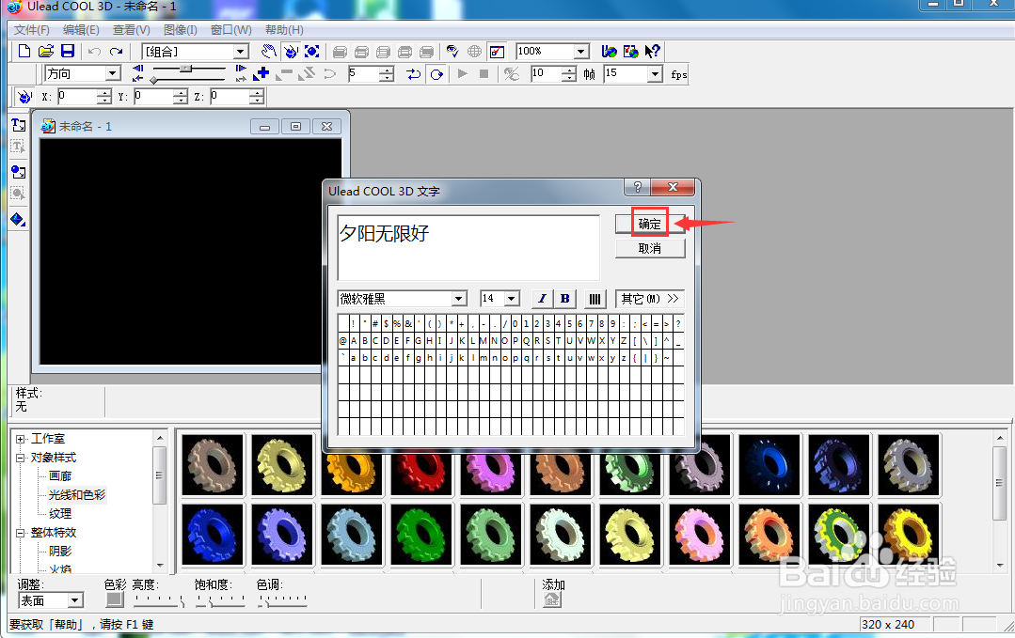This screenshot has height=638, width=1015.
Task: Select 阴影 in the tree
Action: [x=60, y=552]
